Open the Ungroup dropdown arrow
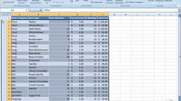The height and width of the screenshot is (101, 181). pos(159,3)
